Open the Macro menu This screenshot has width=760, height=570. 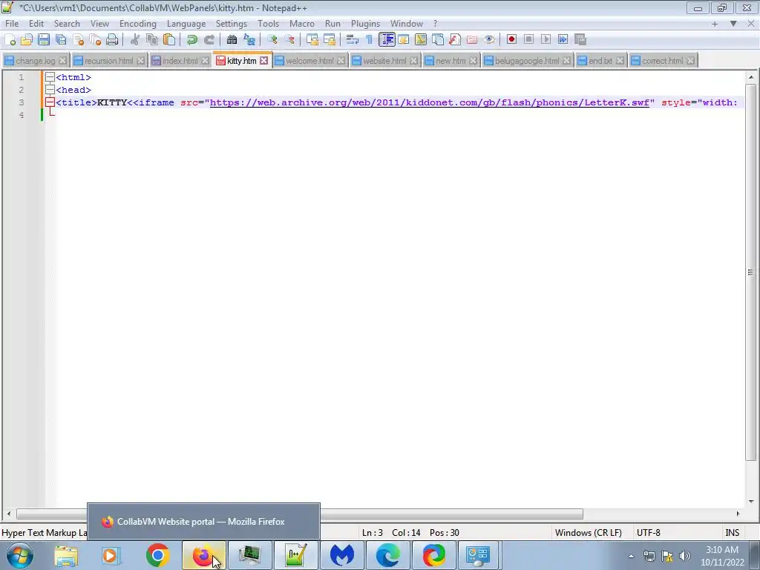(x=301, y=24)
